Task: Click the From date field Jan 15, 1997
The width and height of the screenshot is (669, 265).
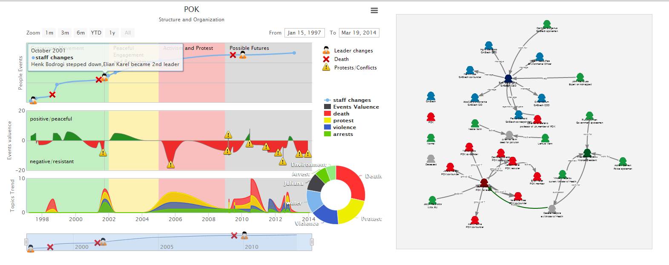Action: point(304,33)
